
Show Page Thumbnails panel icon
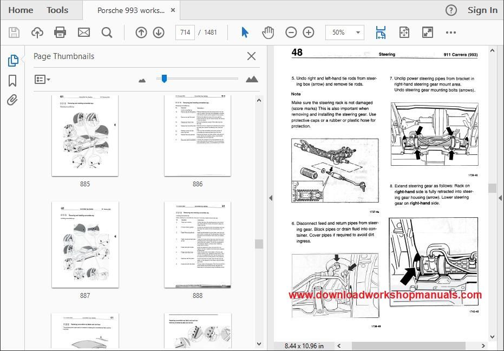click(13, 61)
